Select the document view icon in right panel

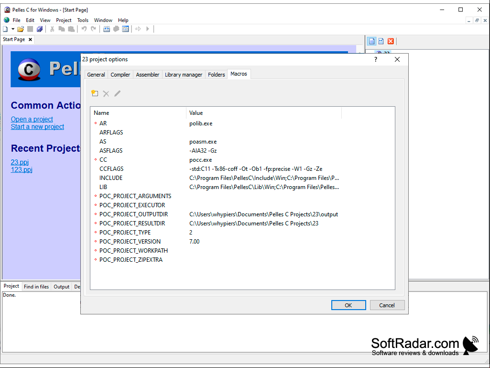point(371,41)
